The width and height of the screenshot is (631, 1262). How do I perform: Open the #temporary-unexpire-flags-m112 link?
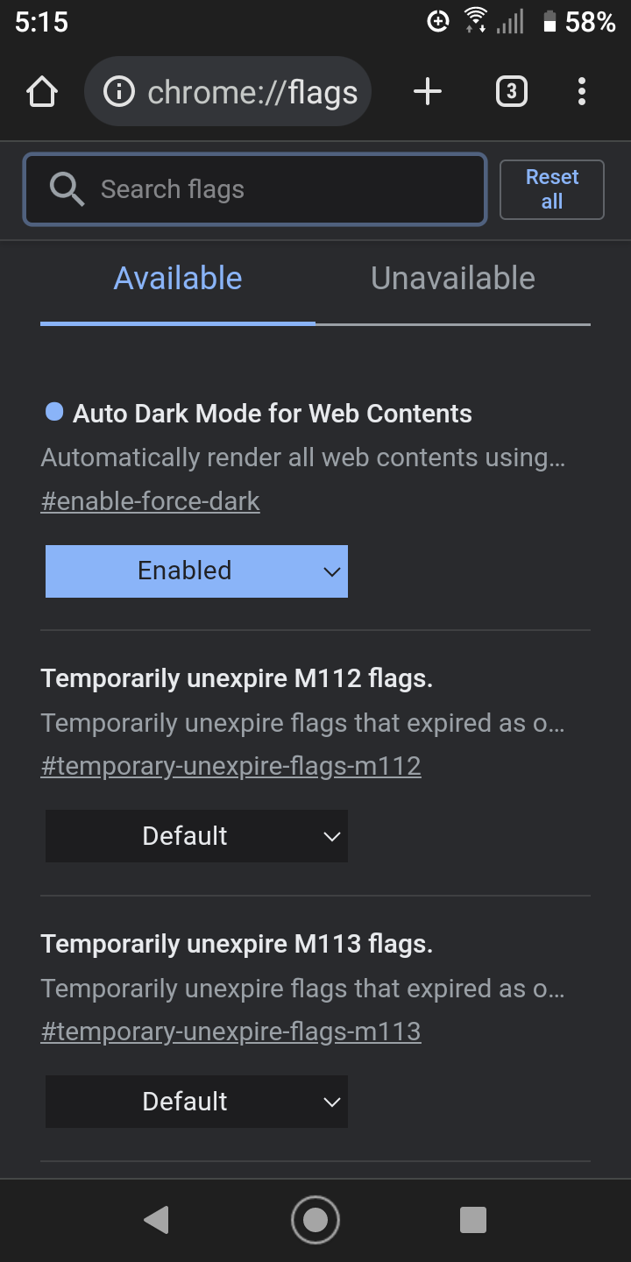231,766
